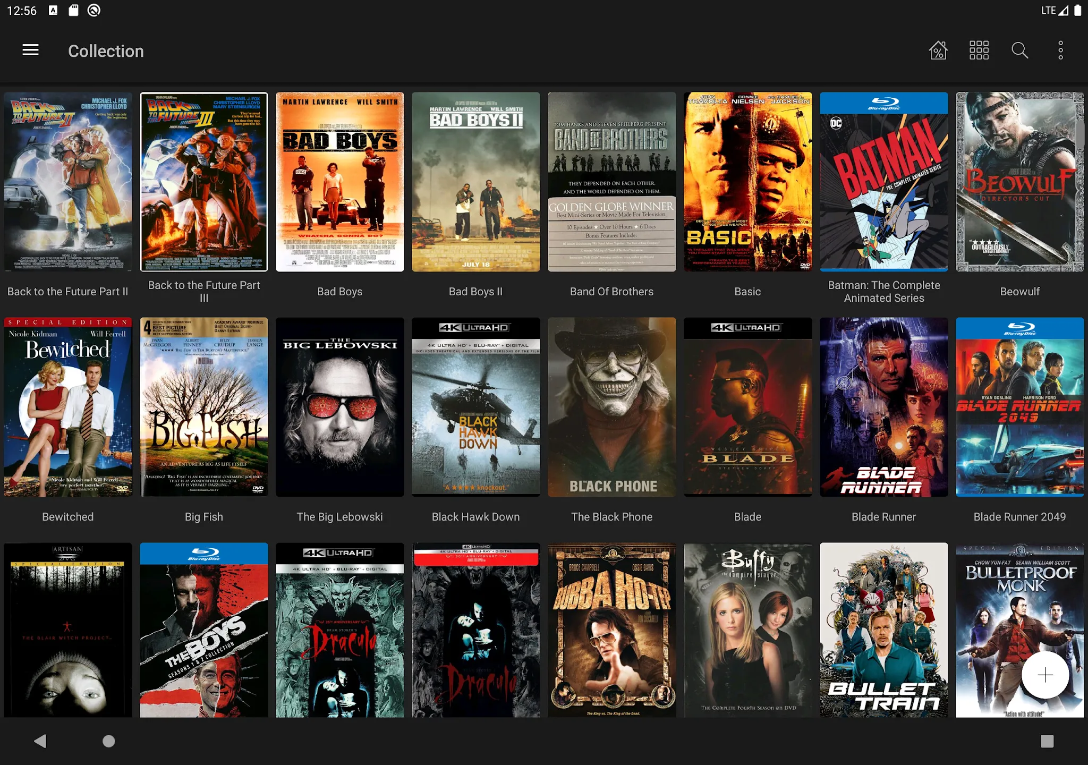
Task: Open the Bewitched cover
Action: click(x=68, y=407)
